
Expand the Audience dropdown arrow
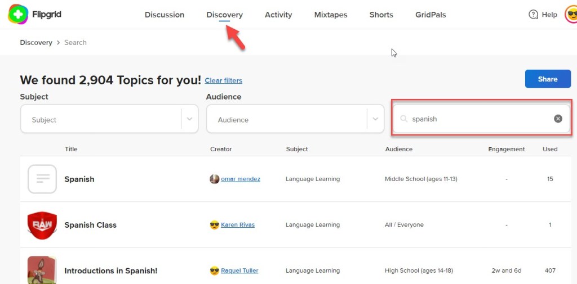click(x=375, y=119)
